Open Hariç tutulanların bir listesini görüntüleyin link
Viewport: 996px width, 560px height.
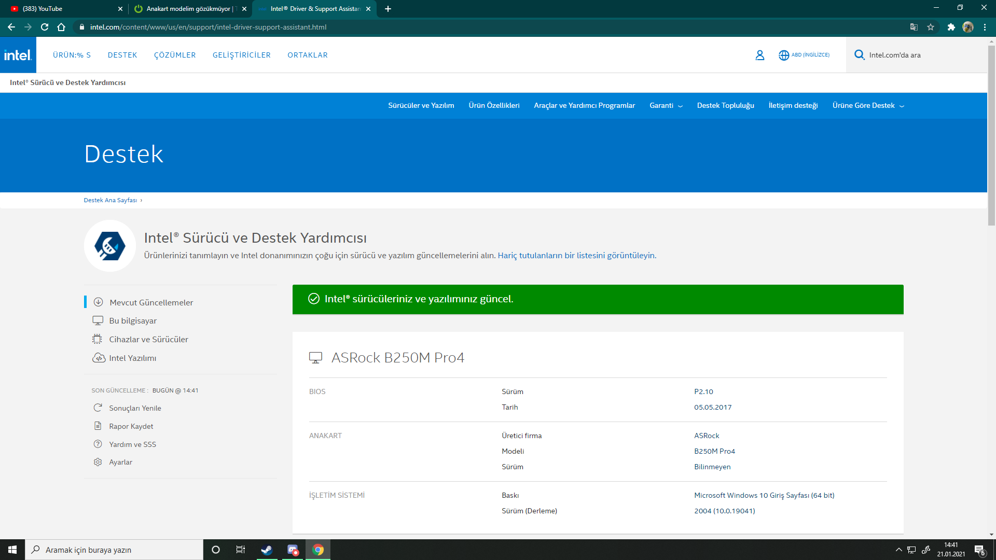pos(577,255)
